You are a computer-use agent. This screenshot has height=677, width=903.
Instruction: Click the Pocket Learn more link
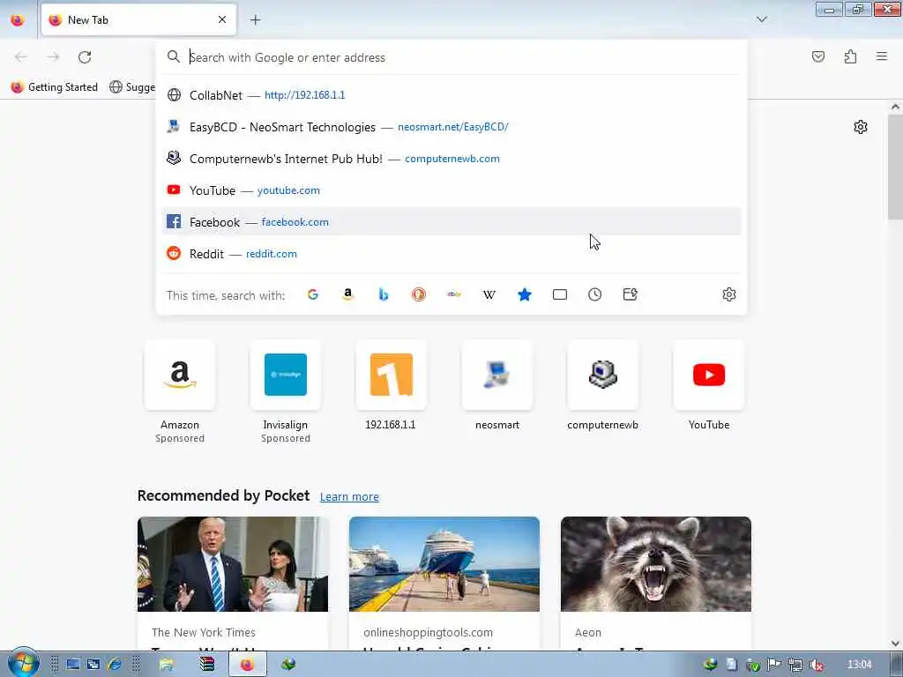click(x=349, y=497)
